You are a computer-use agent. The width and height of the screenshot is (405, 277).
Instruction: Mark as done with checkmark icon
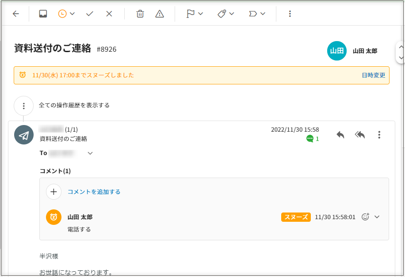[x=90, y=14]
